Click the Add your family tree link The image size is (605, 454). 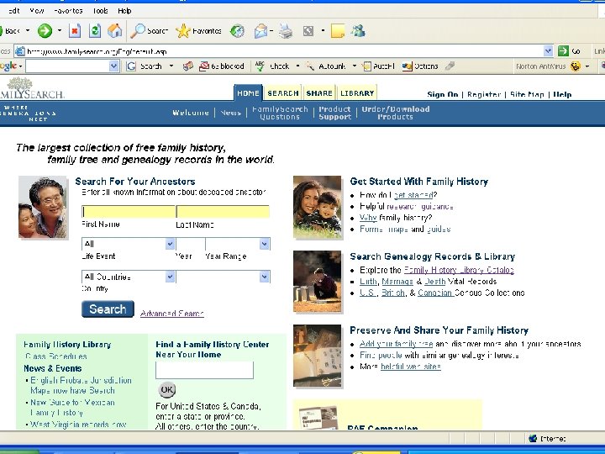396,344
